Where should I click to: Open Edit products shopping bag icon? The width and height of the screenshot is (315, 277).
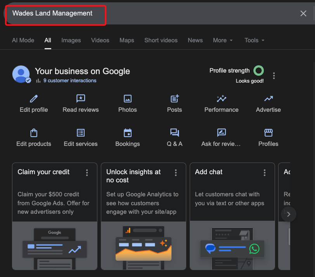[x=34, y=133]
